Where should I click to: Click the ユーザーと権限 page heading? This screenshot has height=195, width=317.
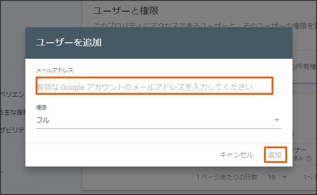[126, 11]
